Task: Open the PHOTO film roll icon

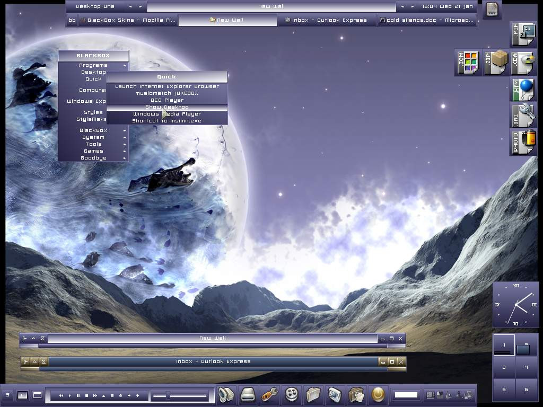Action: pos(523,142)
